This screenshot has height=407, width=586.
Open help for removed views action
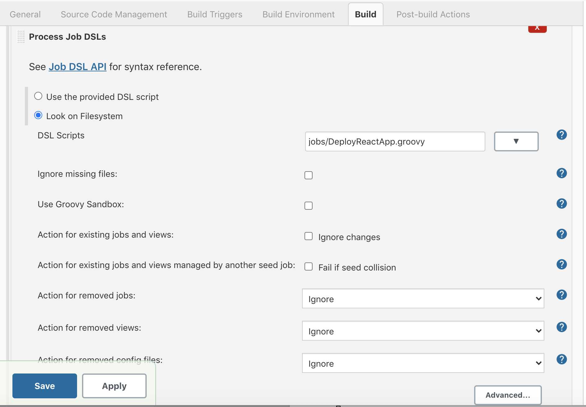561,327
